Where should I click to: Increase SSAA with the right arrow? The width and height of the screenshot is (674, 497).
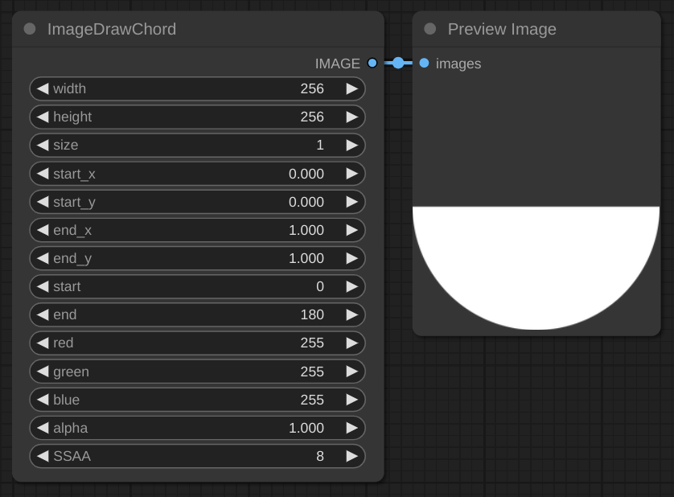click(x=351, y=456)
